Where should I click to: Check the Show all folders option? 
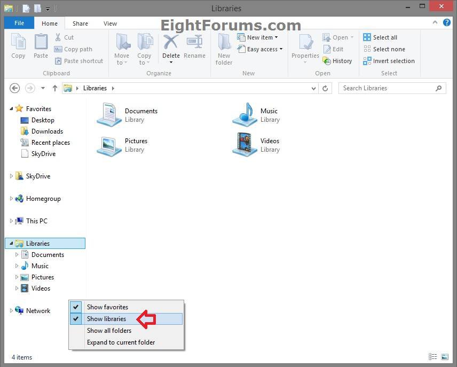click(108, 330)
